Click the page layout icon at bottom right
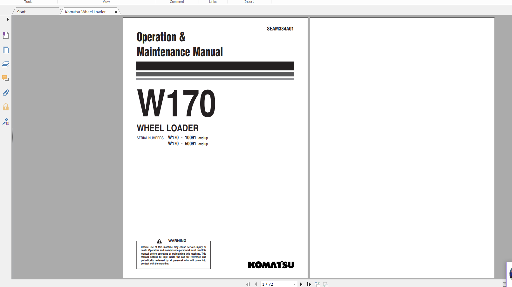Image resolution: width=512 pixels, height=287 pixels. (x=505, y=284)
